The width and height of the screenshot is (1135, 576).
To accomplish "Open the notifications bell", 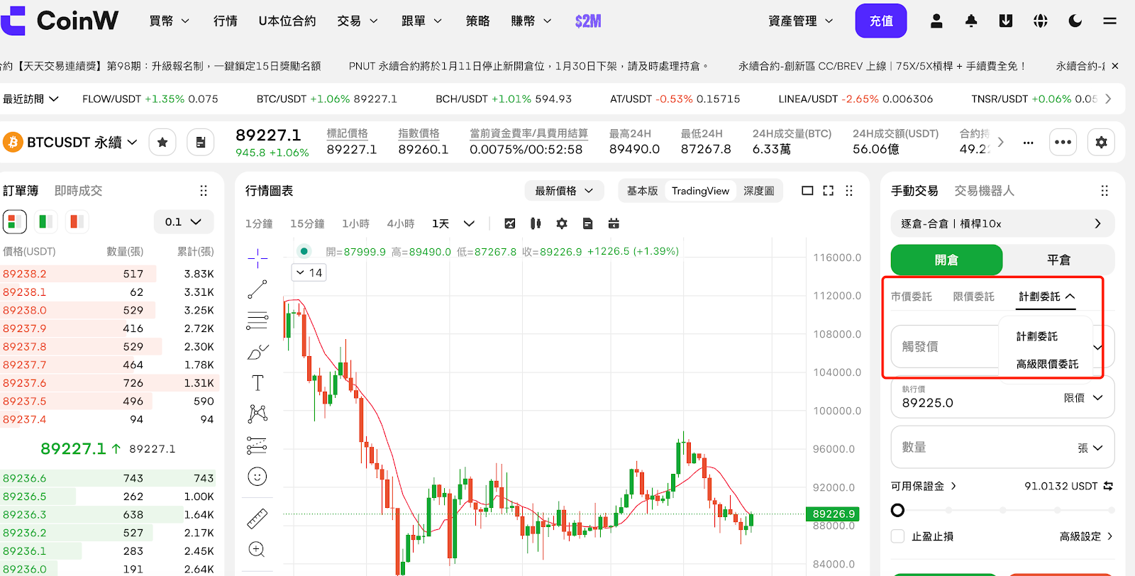I will pos(971,21).
